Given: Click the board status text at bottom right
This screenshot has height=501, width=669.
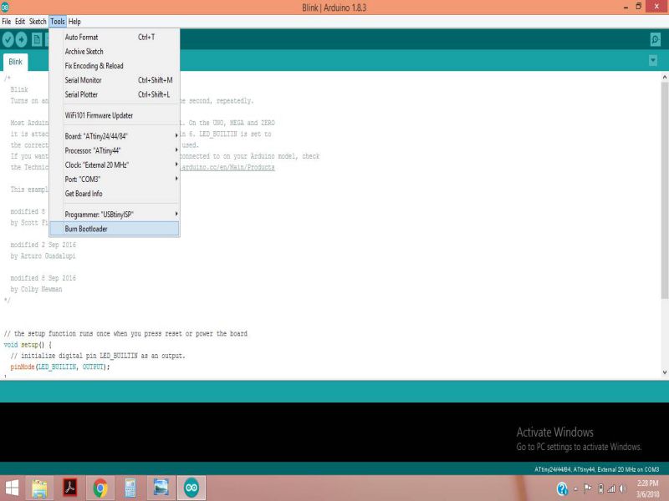Looking at the screenshot, I should coord(596,469).
